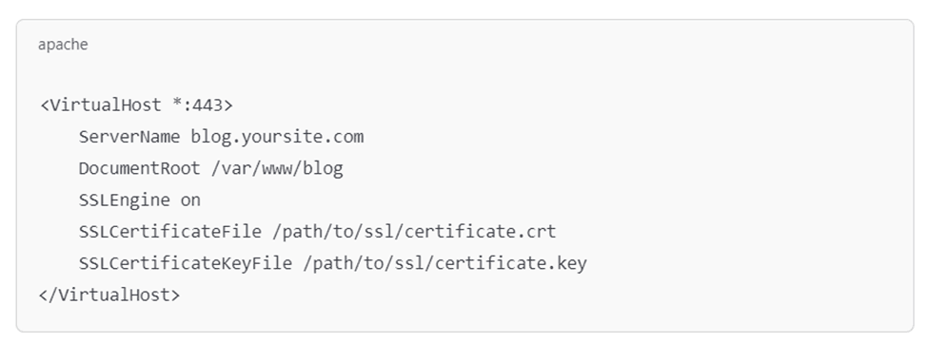Click the closing VirtualHost tag
This screenshot has width=928, height=343.
[x=109, y=295]
